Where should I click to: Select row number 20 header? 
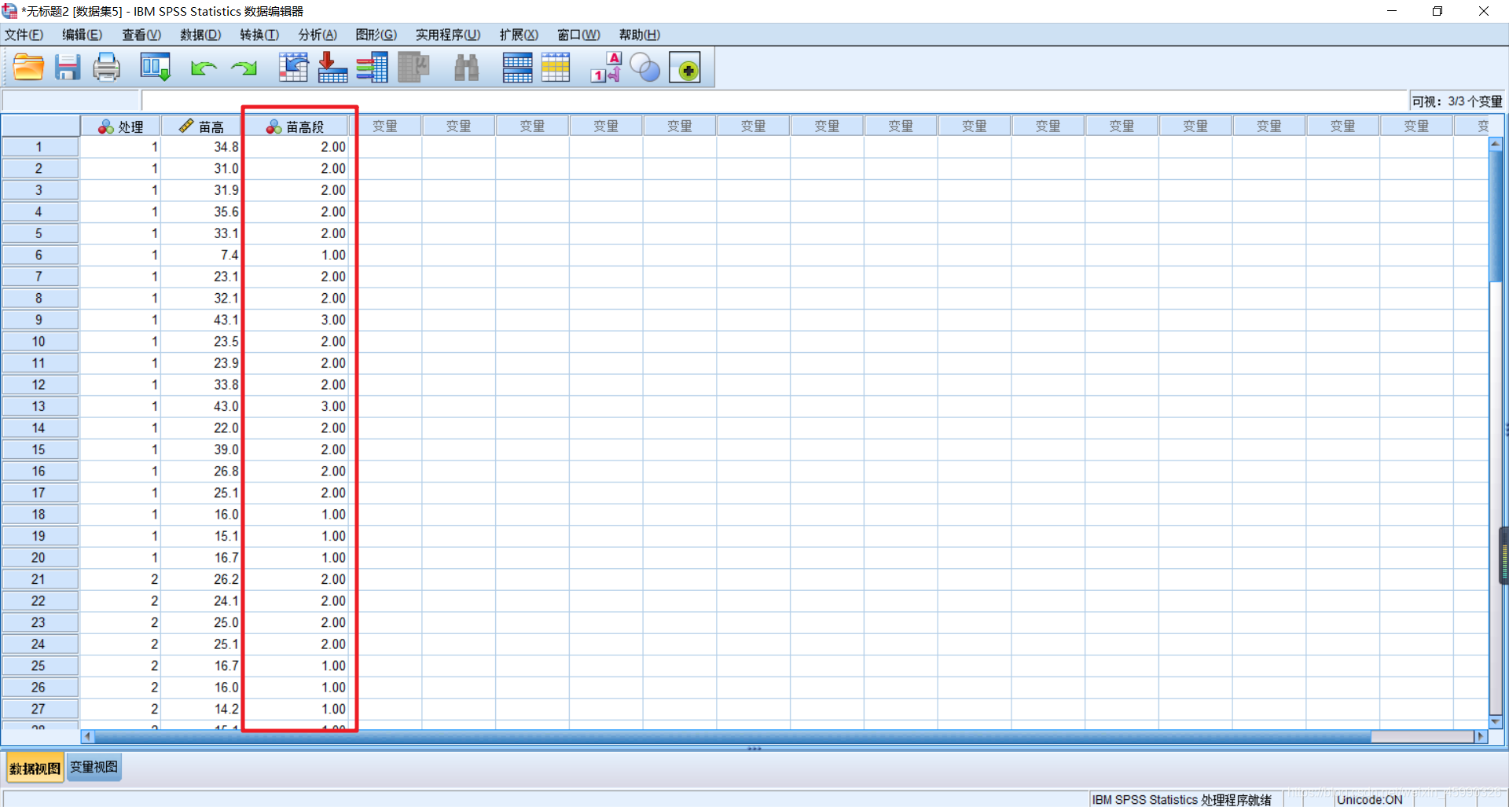point(39,558)
